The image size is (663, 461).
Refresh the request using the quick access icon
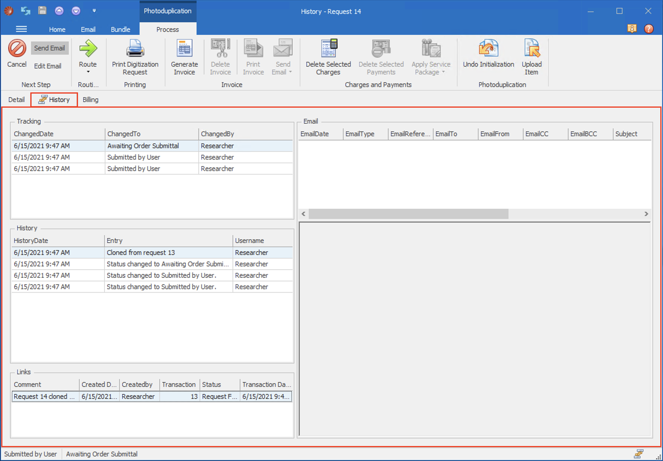pos(25,10)
